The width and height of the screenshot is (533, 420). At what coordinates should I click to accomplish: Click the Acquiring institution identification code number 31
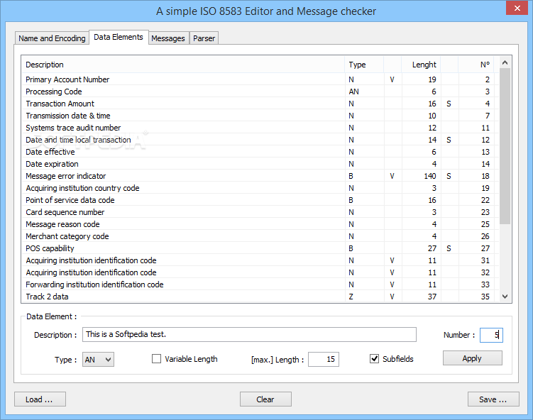[x=485, y=260]
